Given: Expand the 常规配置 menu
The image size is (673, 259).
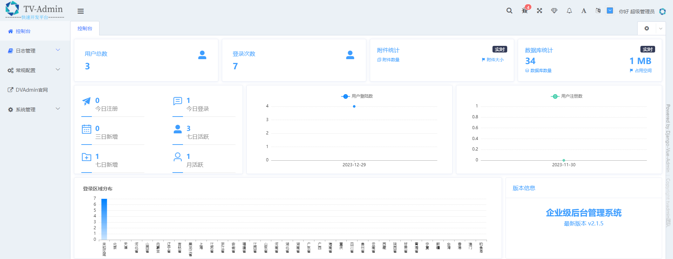Looking at the screenshot, I should point(35,70).
